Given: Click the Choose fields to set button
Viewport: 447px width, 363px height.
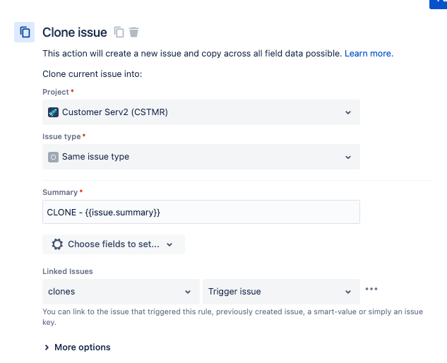Looking at the screenshot, I should point(114,244).
